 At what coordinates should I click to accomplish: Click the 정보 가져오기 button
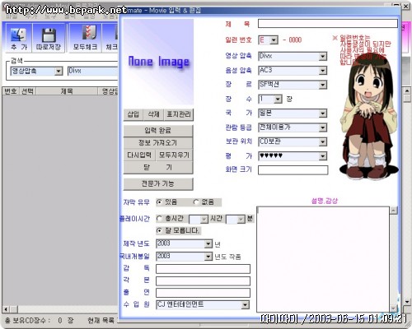(158, 143)
